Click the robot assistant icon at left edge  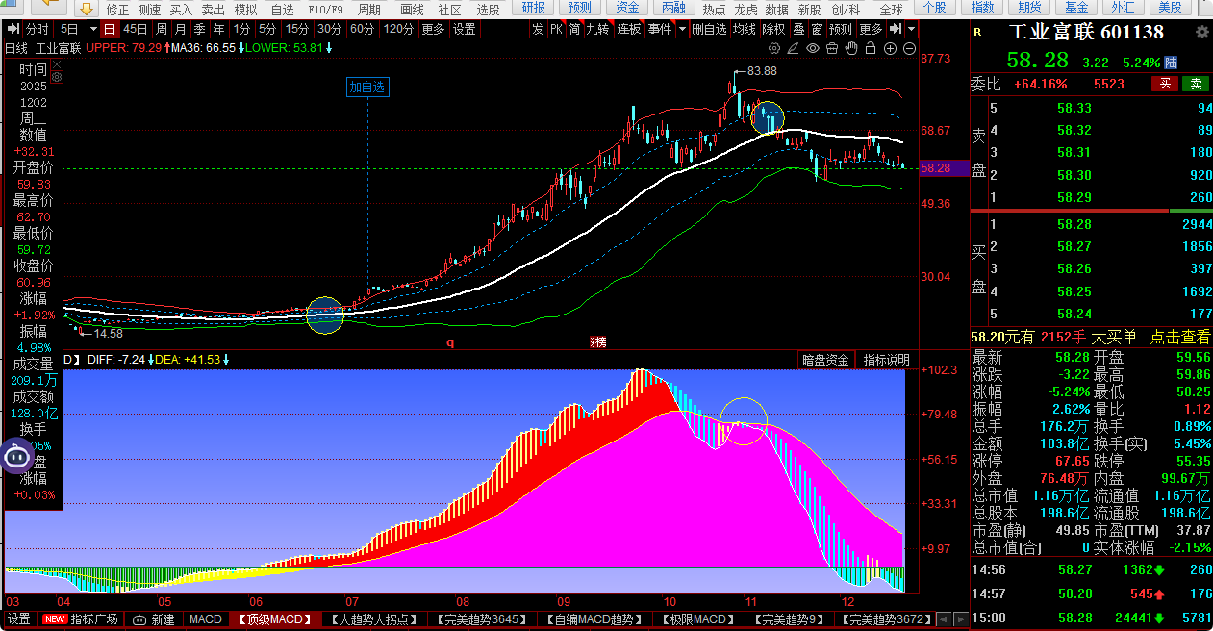[x=16, y=456]
